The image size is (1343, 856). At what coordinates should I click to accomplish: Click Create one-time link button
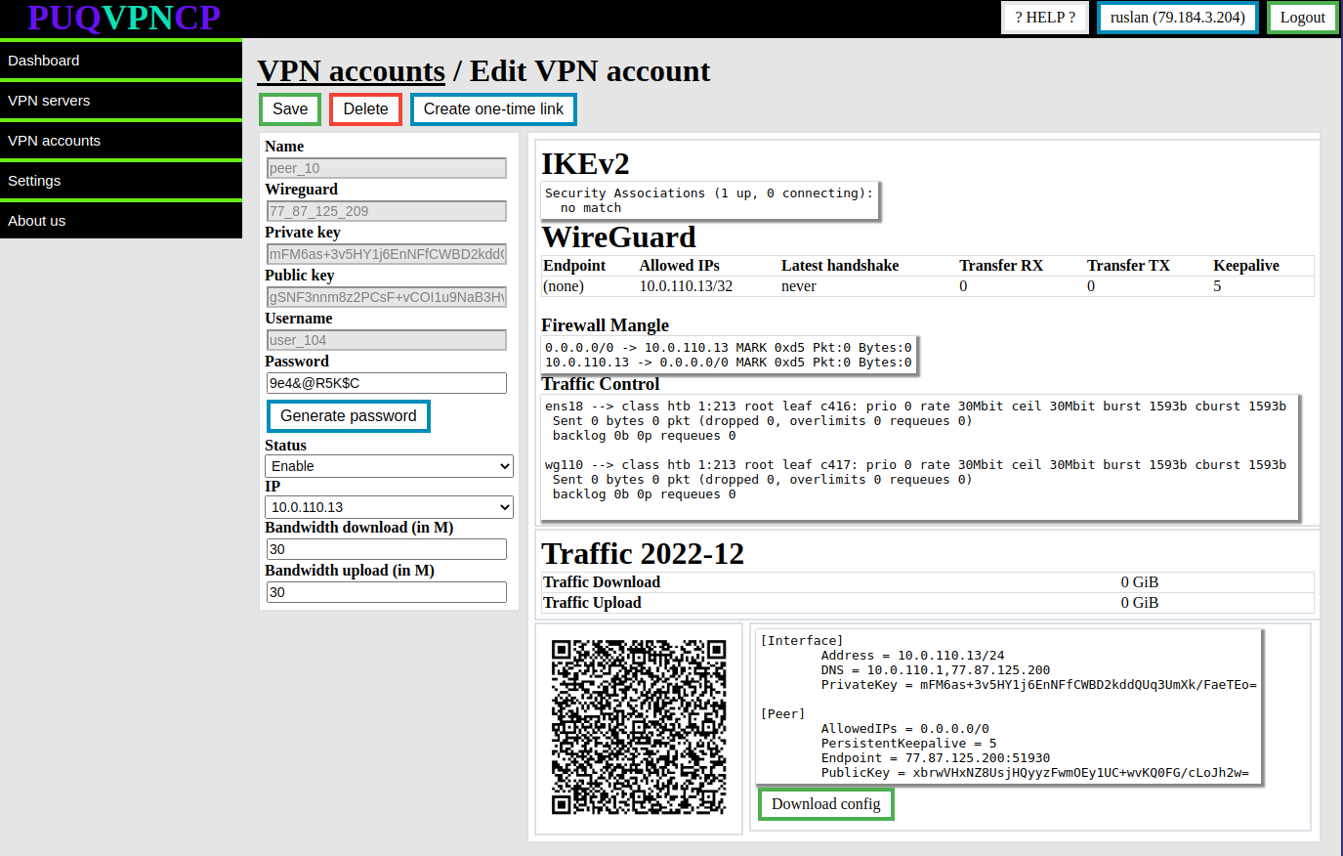tap(493, 109)
